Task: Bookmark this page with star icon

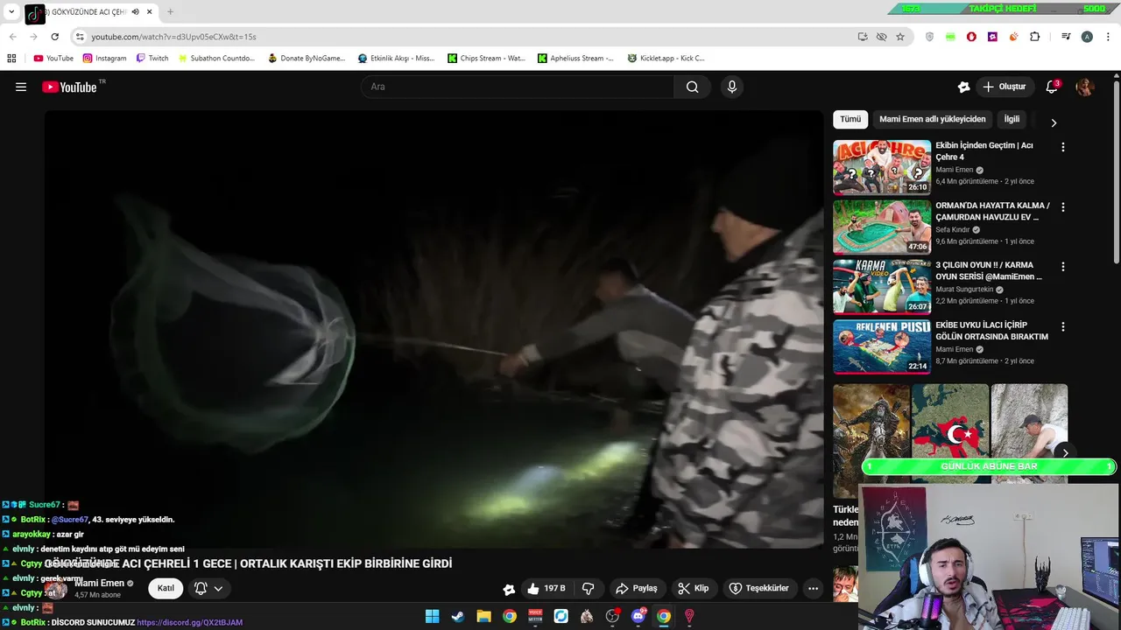Action: (x=900, y=37)
